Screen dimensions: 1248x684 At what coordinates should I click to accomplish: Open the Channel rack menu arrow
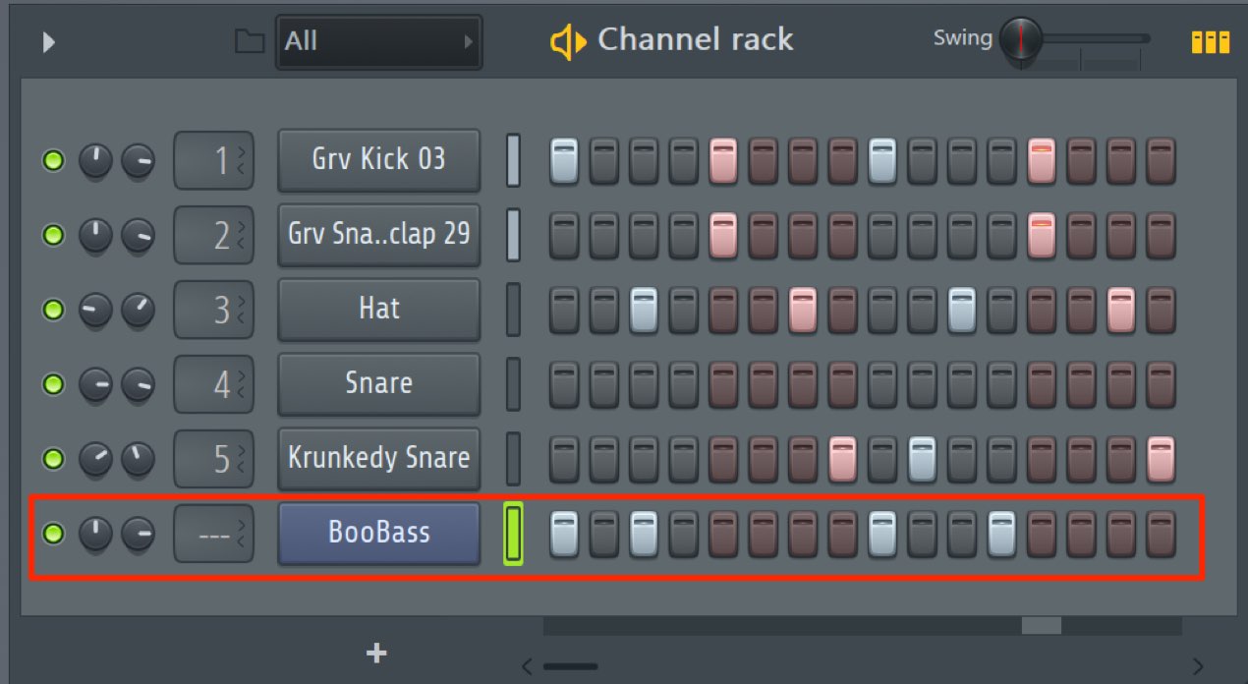point(49,42)
